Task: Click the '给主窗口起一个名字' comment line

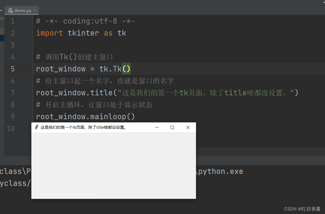Action: point(105,81)
